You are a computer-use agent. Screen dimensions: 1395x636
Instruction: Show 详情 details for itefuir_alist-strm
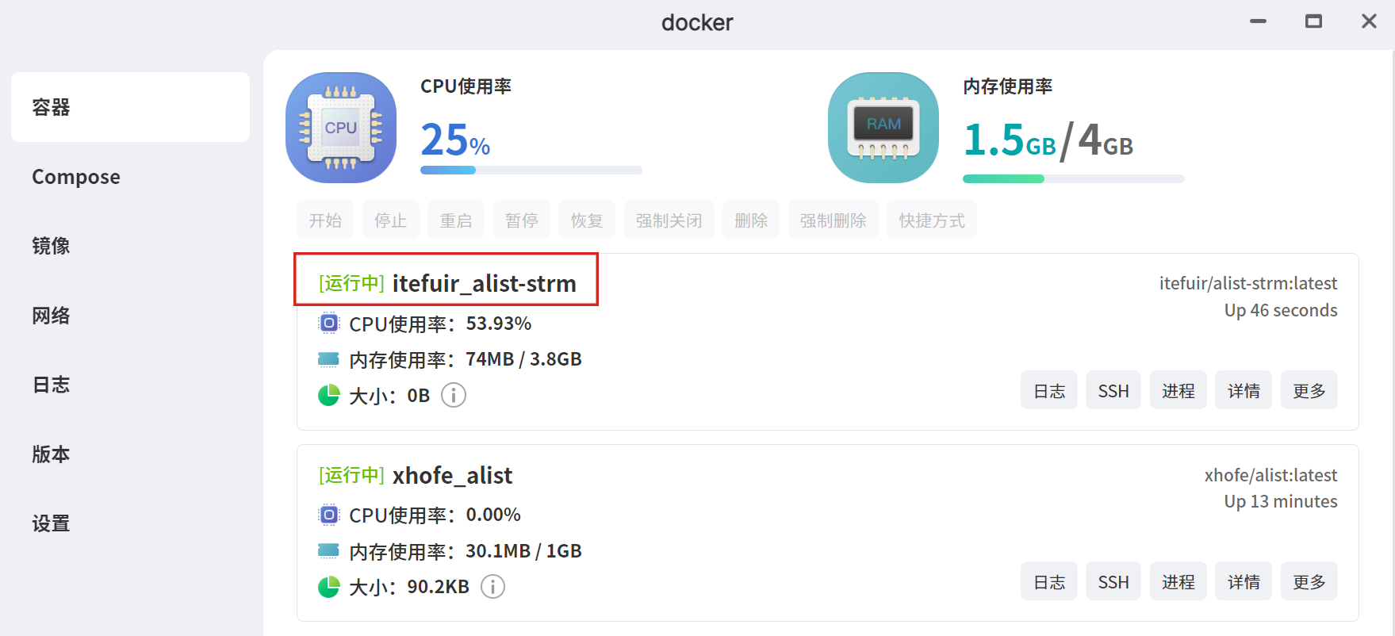[x=1244, y=391]
